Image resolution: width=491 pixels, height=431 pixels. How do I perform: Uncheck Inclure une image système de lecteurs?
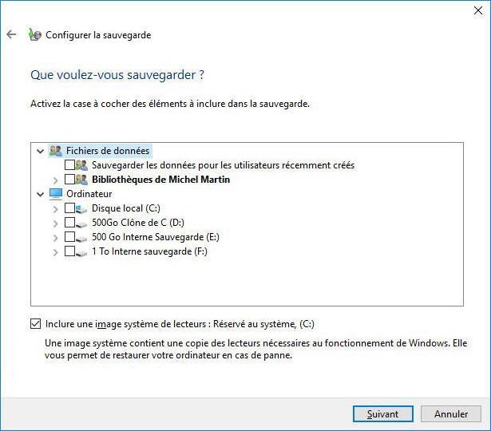[x=35, y=324]
